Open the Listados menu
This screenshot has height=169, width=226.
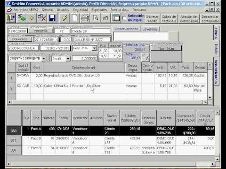click(63, 10)
